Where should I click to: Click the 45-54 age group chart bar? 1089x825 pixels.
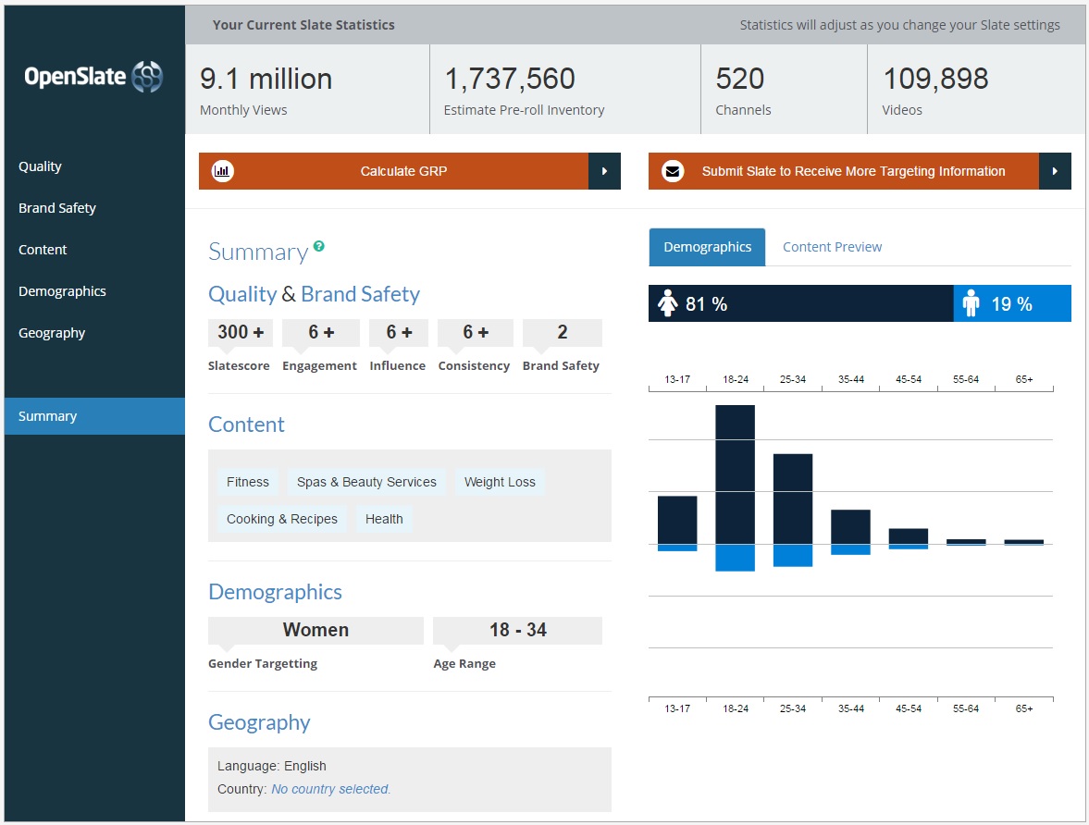(x=909, y=539)
